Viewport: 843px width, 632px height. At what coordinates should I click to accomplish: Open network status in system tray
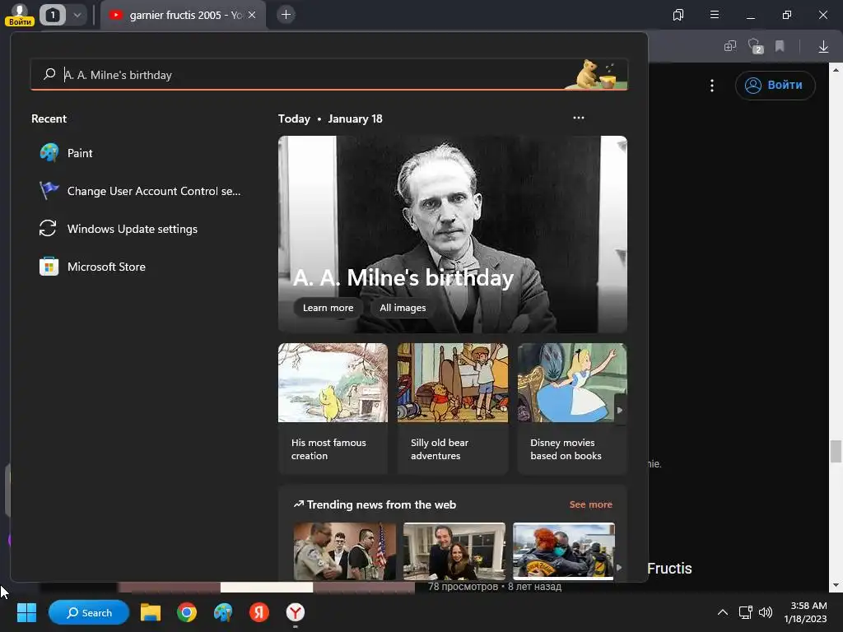(745, 612)
